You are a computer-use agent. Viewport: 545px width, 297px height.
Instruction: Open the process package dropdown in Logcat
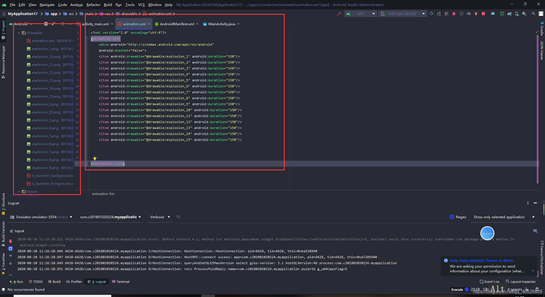110,217
